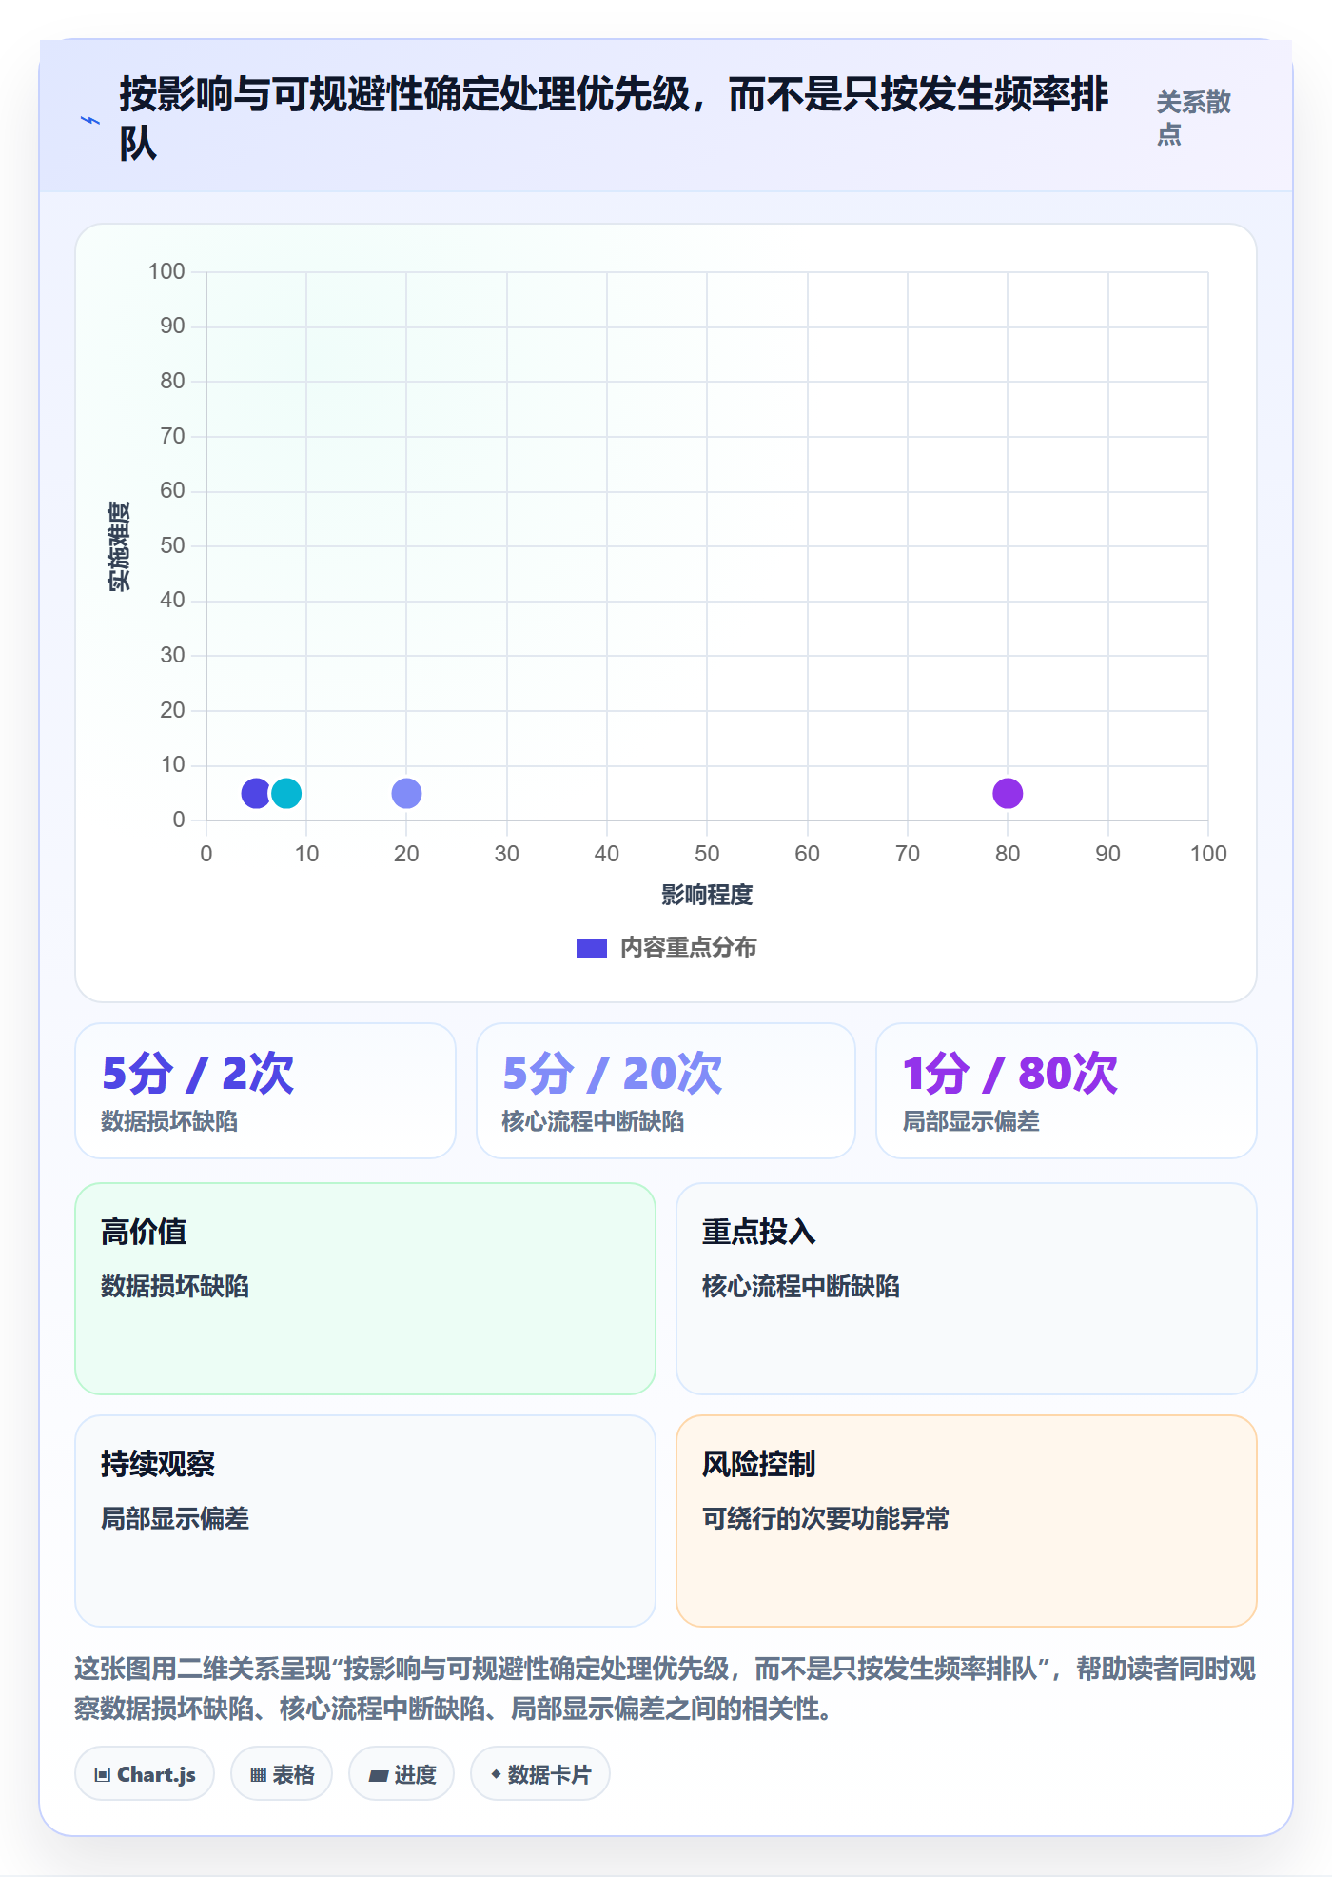Click 局部显示偏差 under the 1分 / 80次 value
The height and width of the screenshot is (1877, 1332).
click(x=971, y=1121)
